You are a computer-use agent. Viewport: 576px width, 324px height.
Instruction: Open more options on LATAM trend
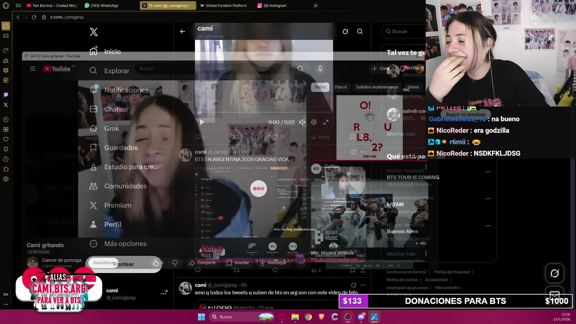pyautogui.click(x=488, y=198)
